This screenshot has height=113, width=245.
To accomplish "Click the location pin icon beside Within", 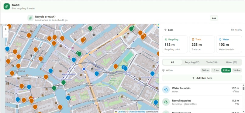I will pos(164,70).
